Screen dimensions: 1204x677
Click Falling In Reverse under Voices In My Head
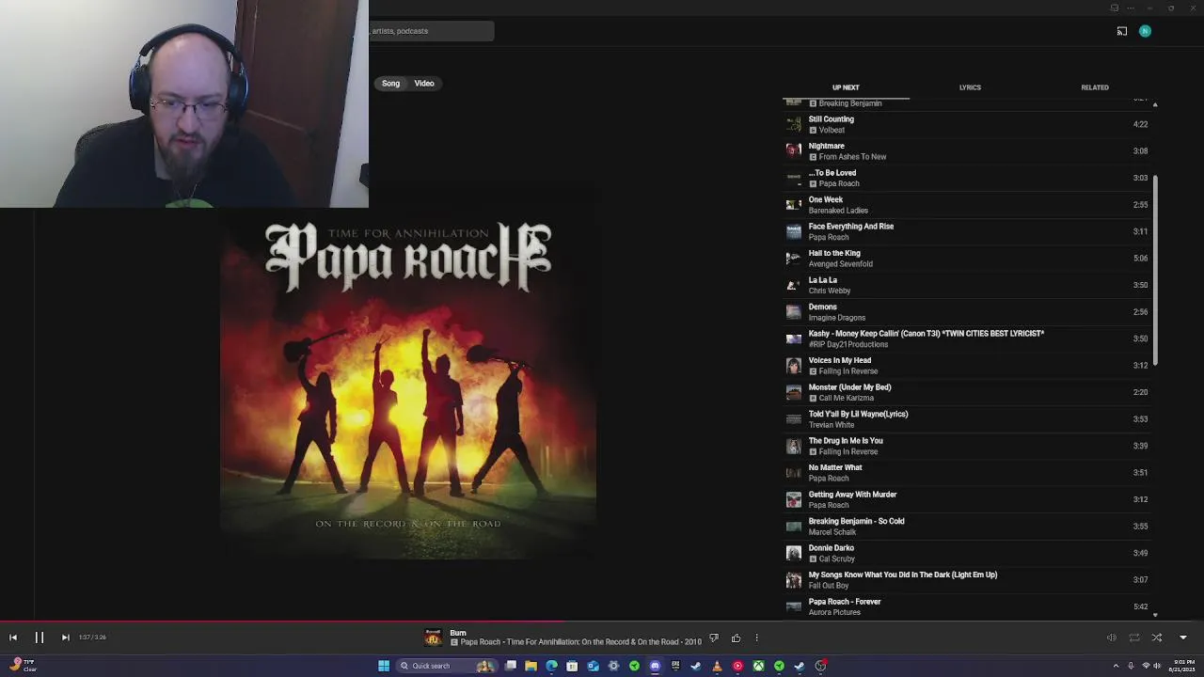(x=848, y=371)
